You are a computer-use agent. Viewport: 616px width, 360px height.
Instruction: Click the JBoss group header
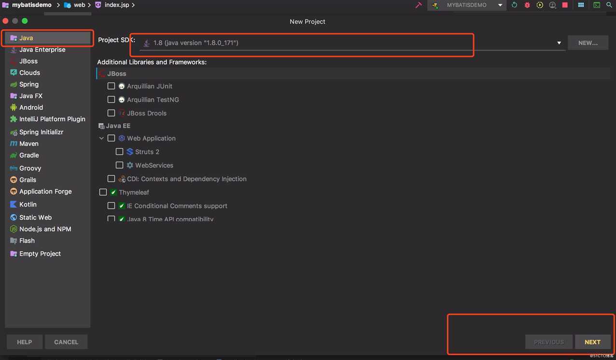click(x=353, y=73)
